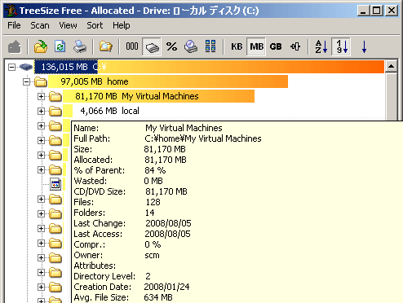Collapse the home folder node
This screenshot has height=303, width=403.
click(x=26, y=81)
